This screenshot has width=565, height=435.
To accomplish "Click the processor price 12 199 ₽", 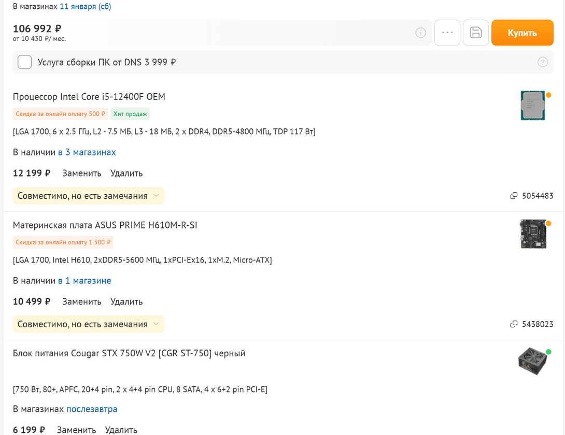I will tap(32, 173).
